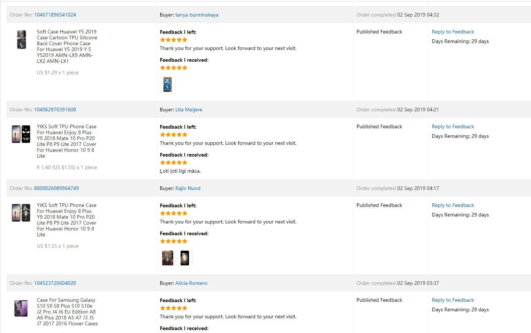Click the Soft Case Huawei Y5 2019 product title
The width and height of the screenshot is (531, 333).
pos(67,46)
